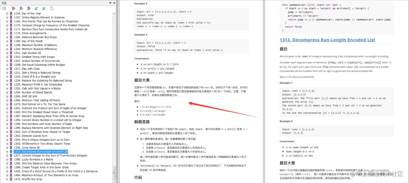Select bookmark 1455. Check If a Word Occurs As a Prefix

click(56, 171)
